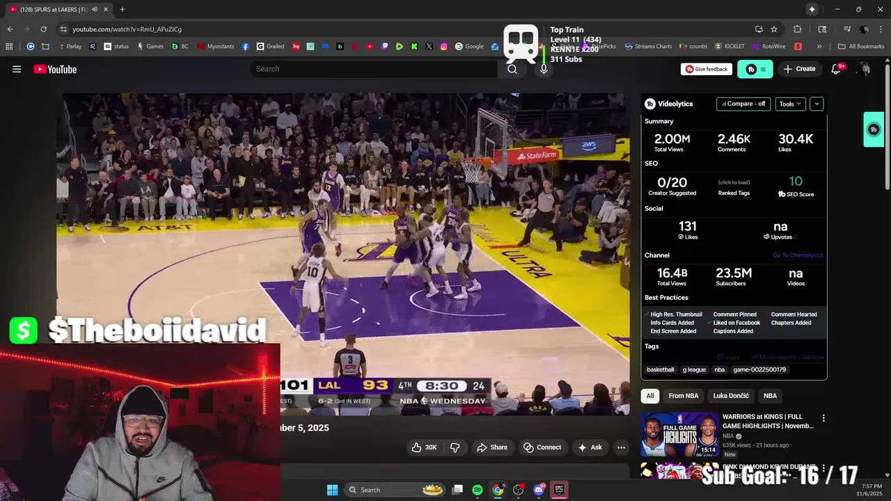Open Task View on the taskbar
The height and width of the screenshot is (501, 891).
pos(457,490)
